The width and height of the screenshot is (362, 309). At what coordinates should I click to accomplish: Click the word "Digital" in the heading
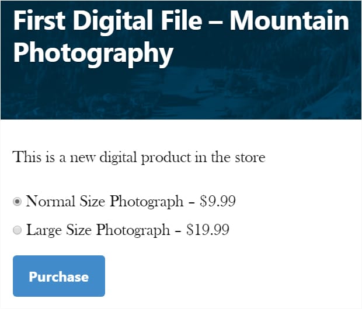coord(113,21)
